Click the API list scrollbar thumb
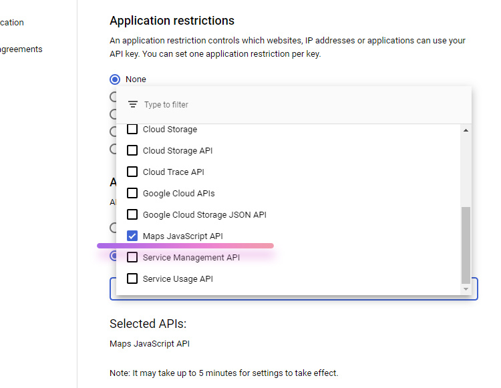This screenshot has width=501, height=388. [466, 245]
